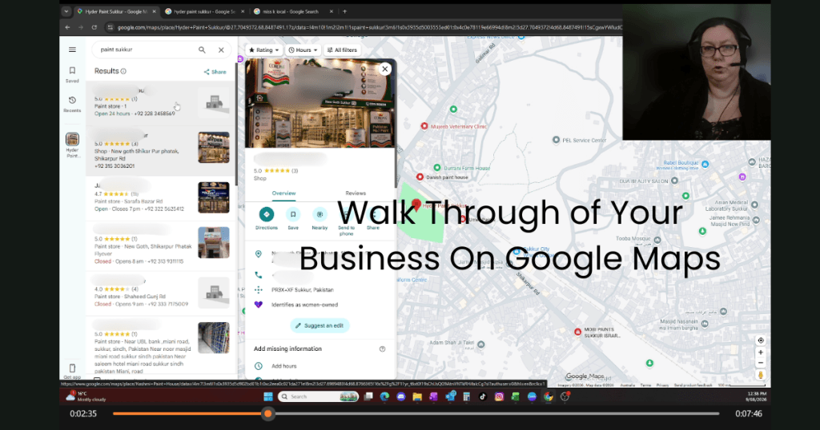Click the help icon beside Add missing information

[382, 348]
